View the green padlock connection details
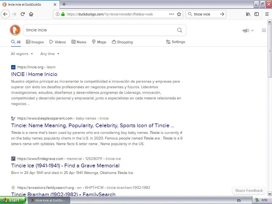Screen dimensions: 272x204 coord(63,14)
